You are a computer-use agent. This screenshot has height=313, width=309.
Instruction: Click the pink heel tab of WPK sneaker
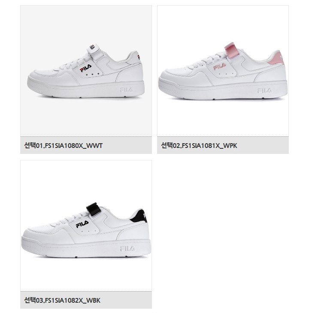click(277, 58)
